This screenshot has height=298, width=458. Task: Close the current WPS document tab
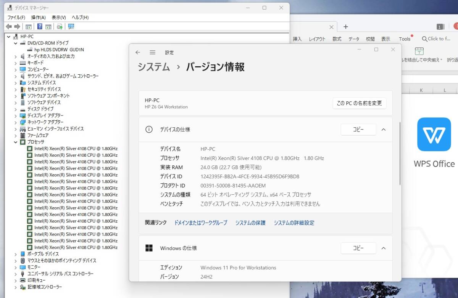click(331, 27)
